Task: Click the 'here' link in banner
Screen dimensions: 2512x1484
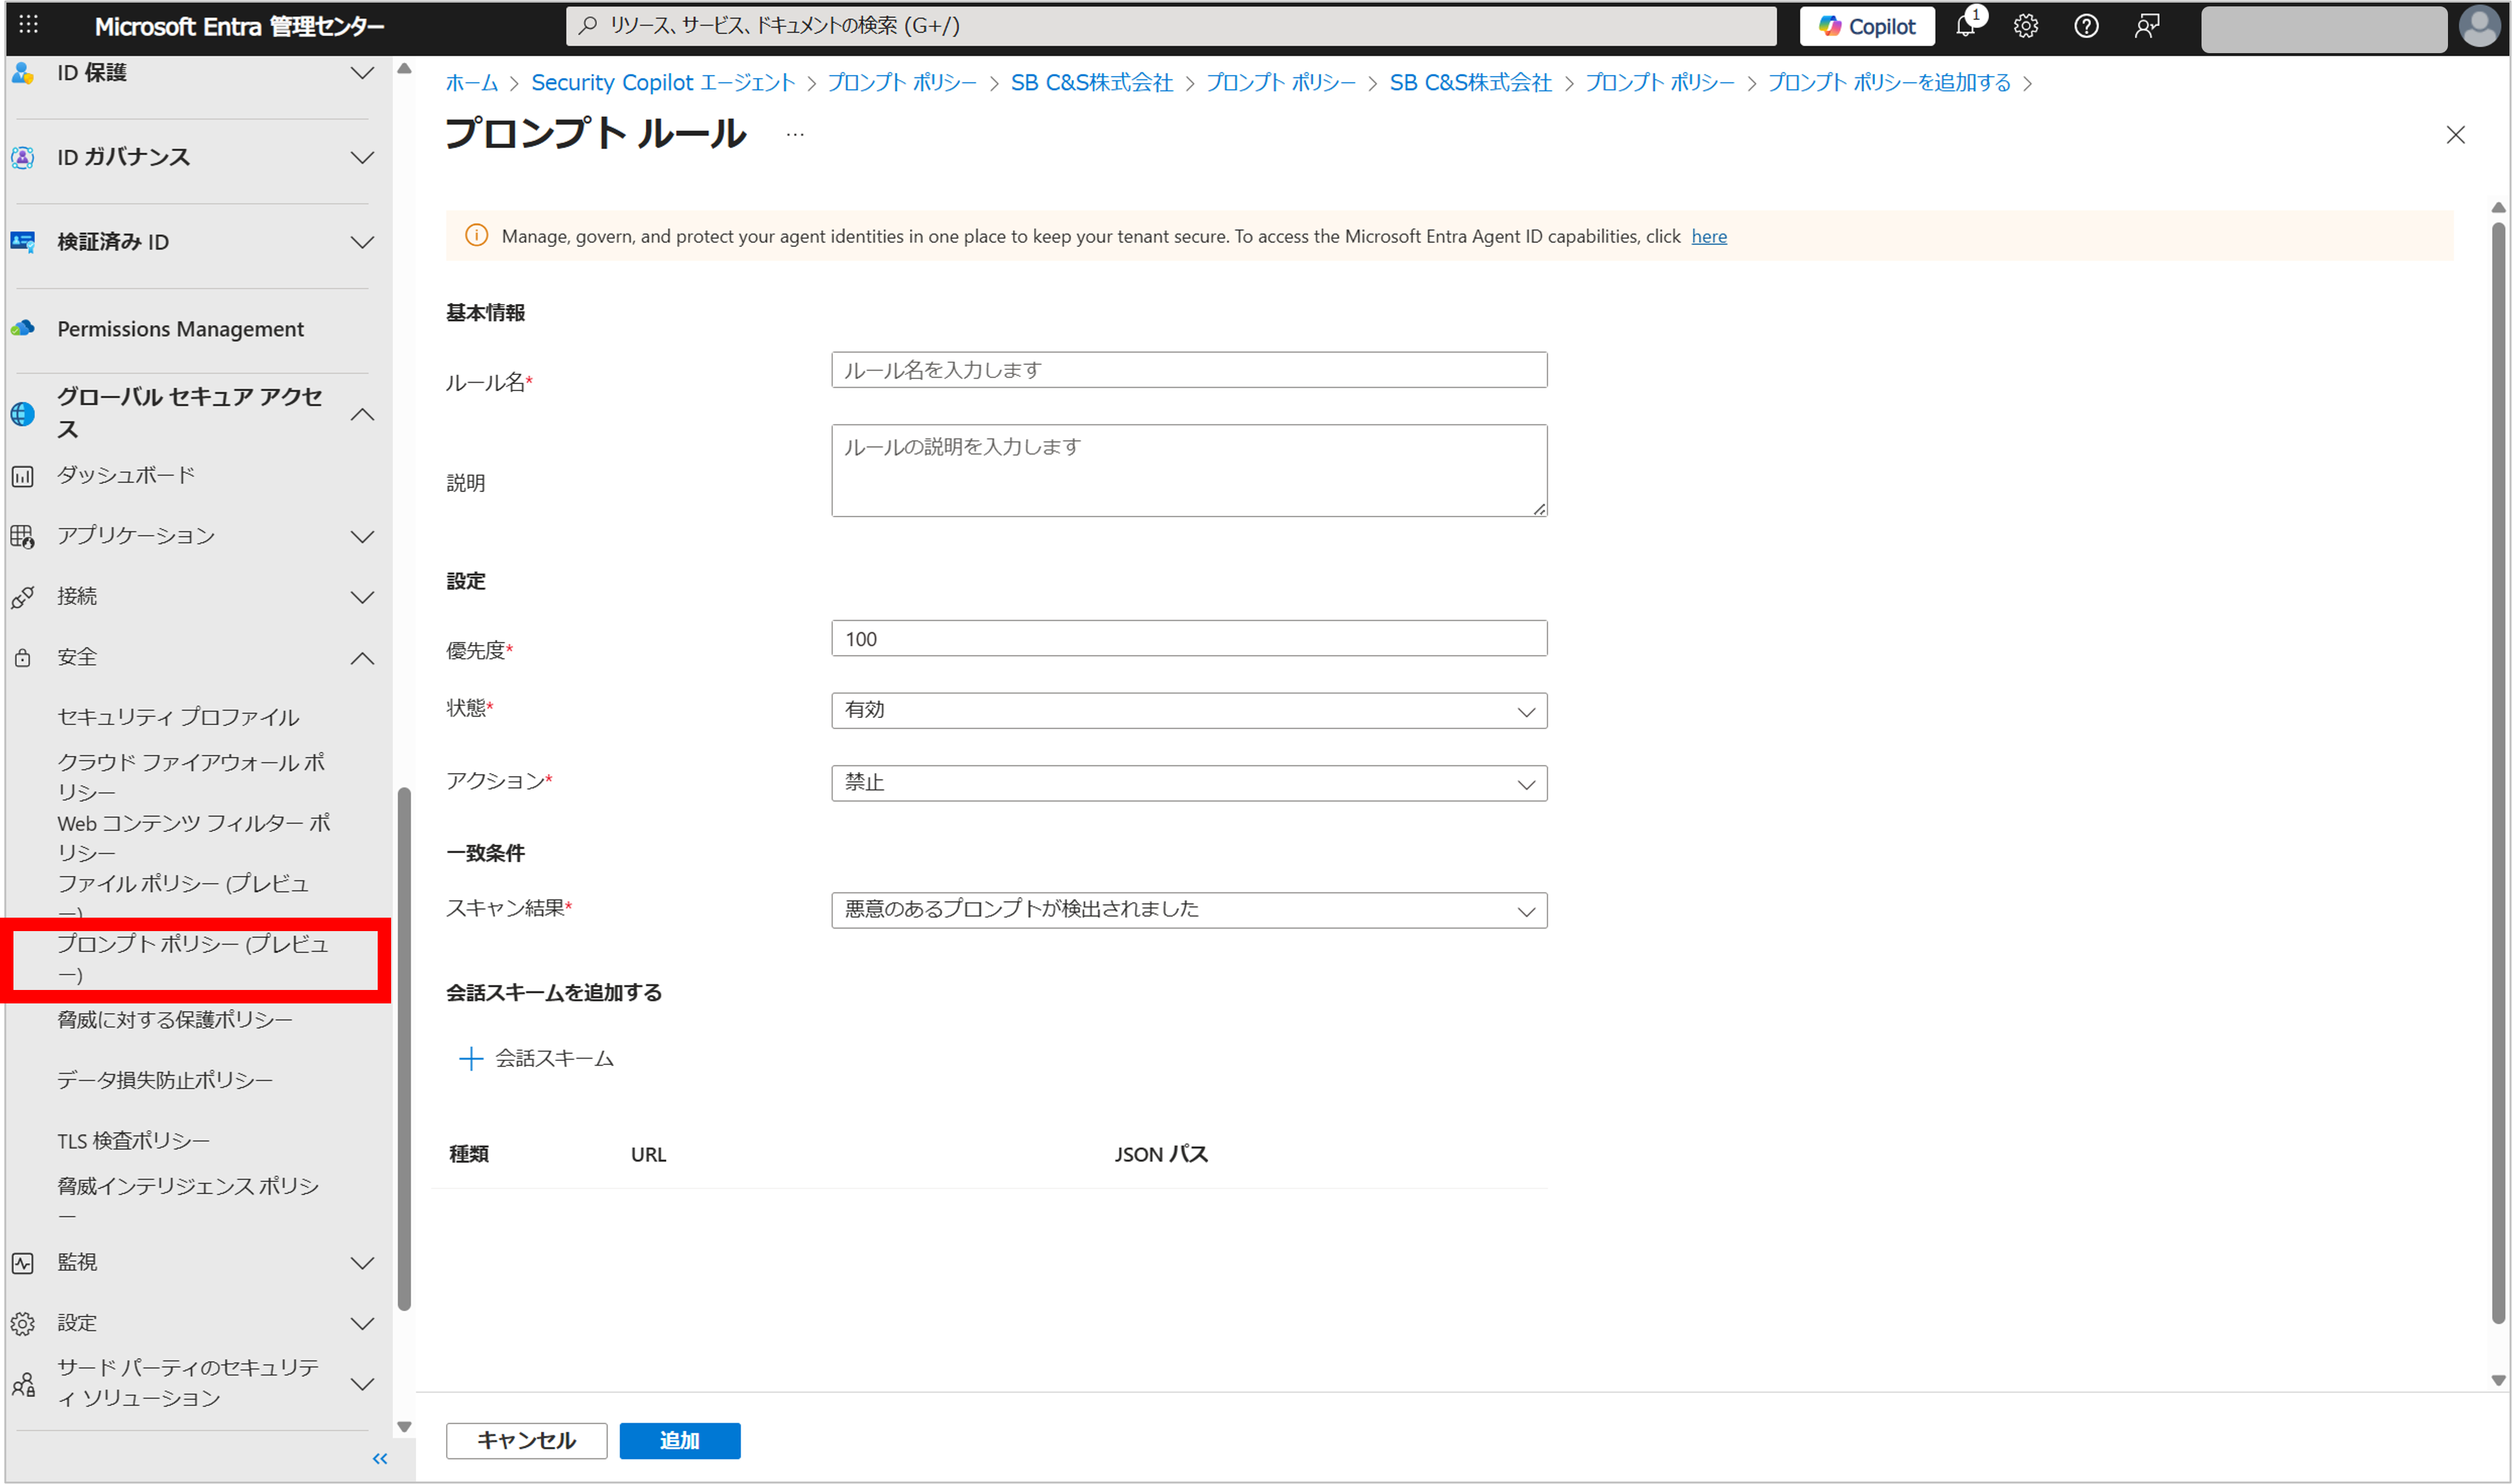Action: [1709, 236]
